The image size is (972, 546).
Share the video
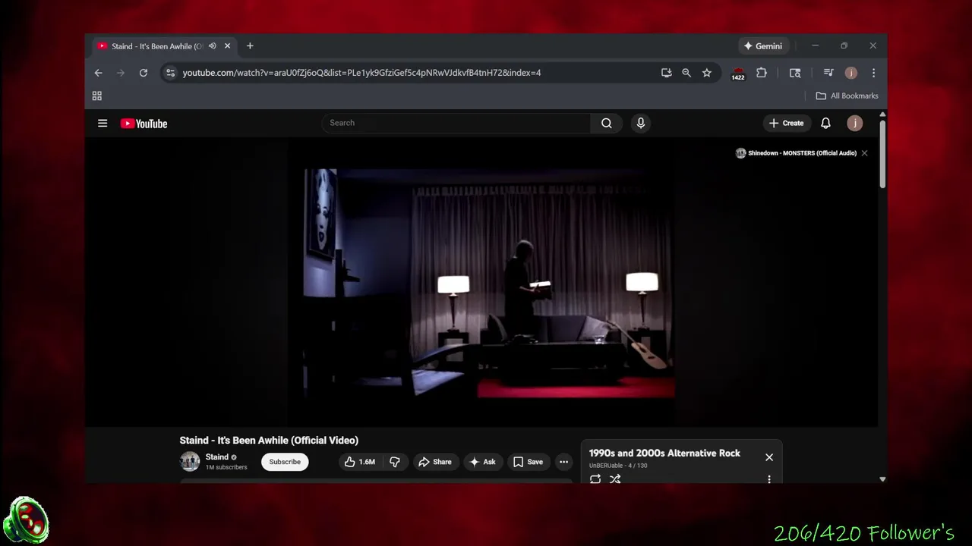[x=435, y=462]
